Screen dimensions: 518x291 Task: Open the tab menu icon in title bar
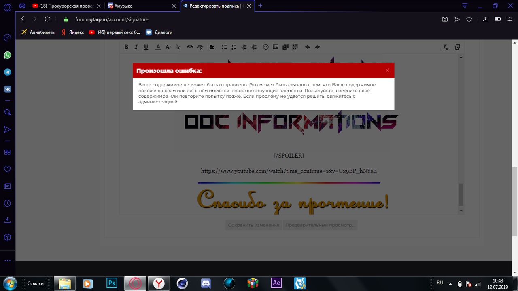click(465, 6)
